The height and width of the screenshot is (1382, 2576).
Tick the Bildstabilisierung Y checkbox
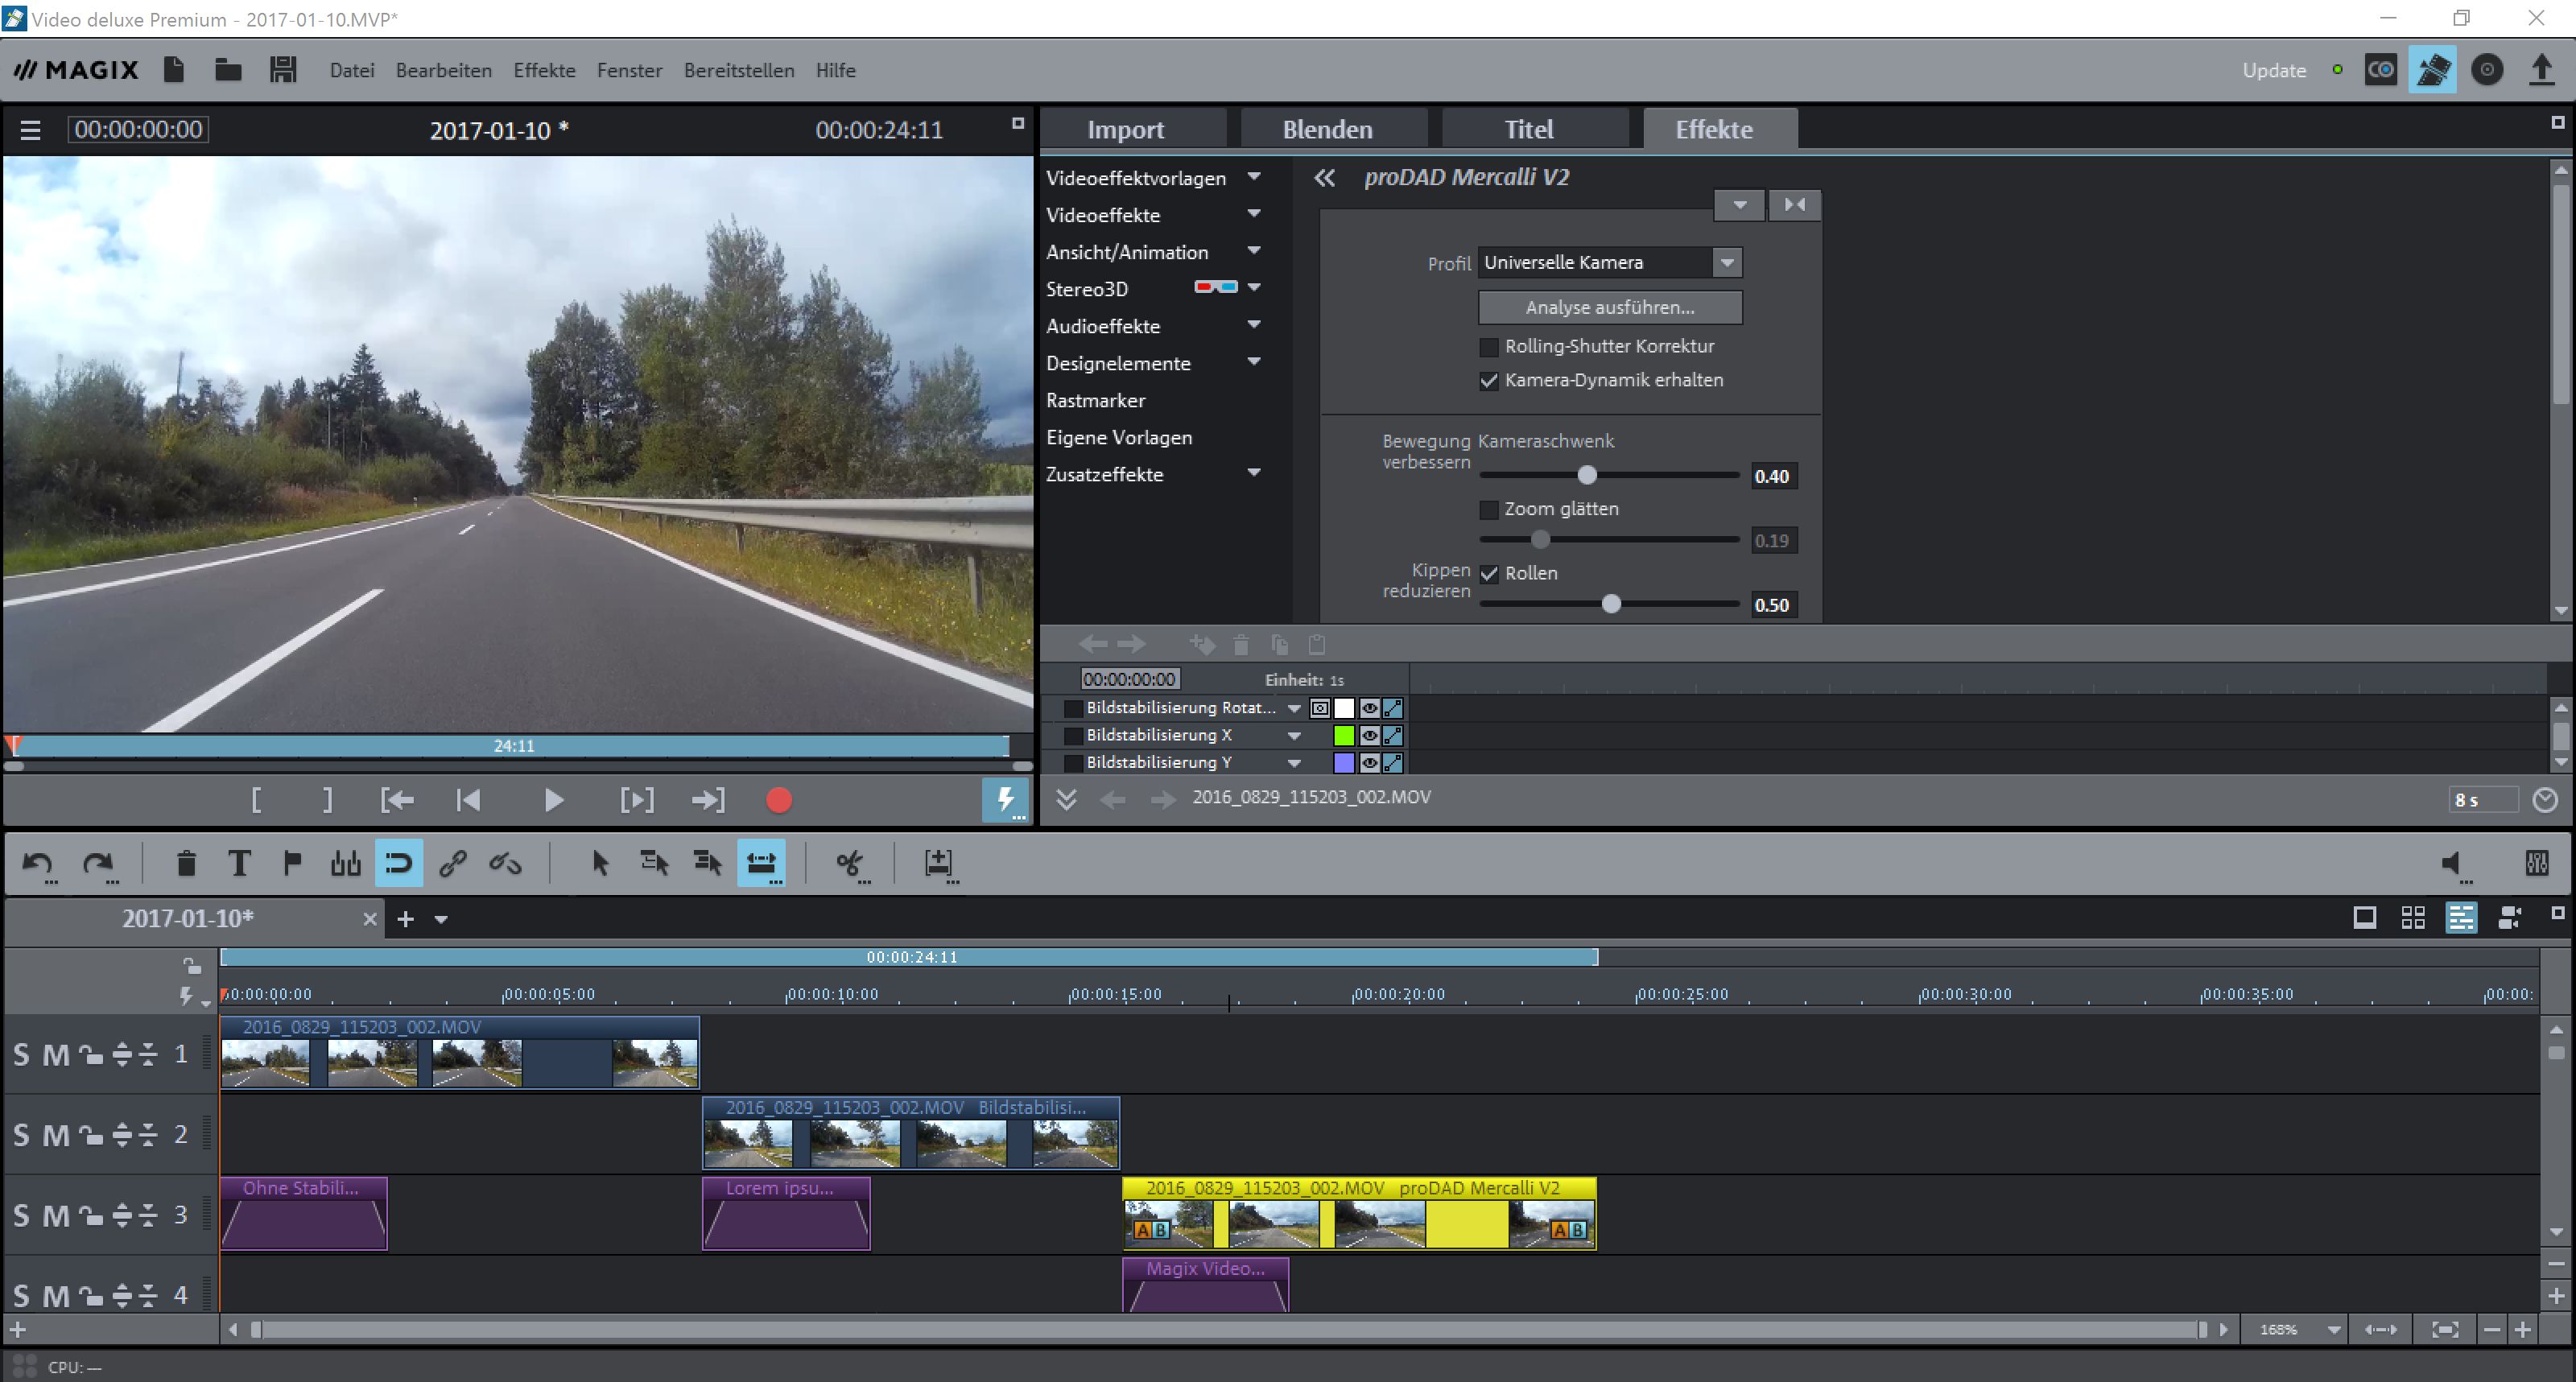pyautogui.click(x=1073, y=762)
